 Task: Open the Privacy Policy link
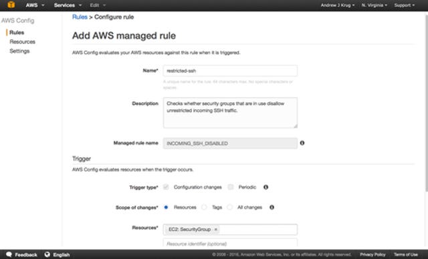pyautogui.click(x=372, y=254)
